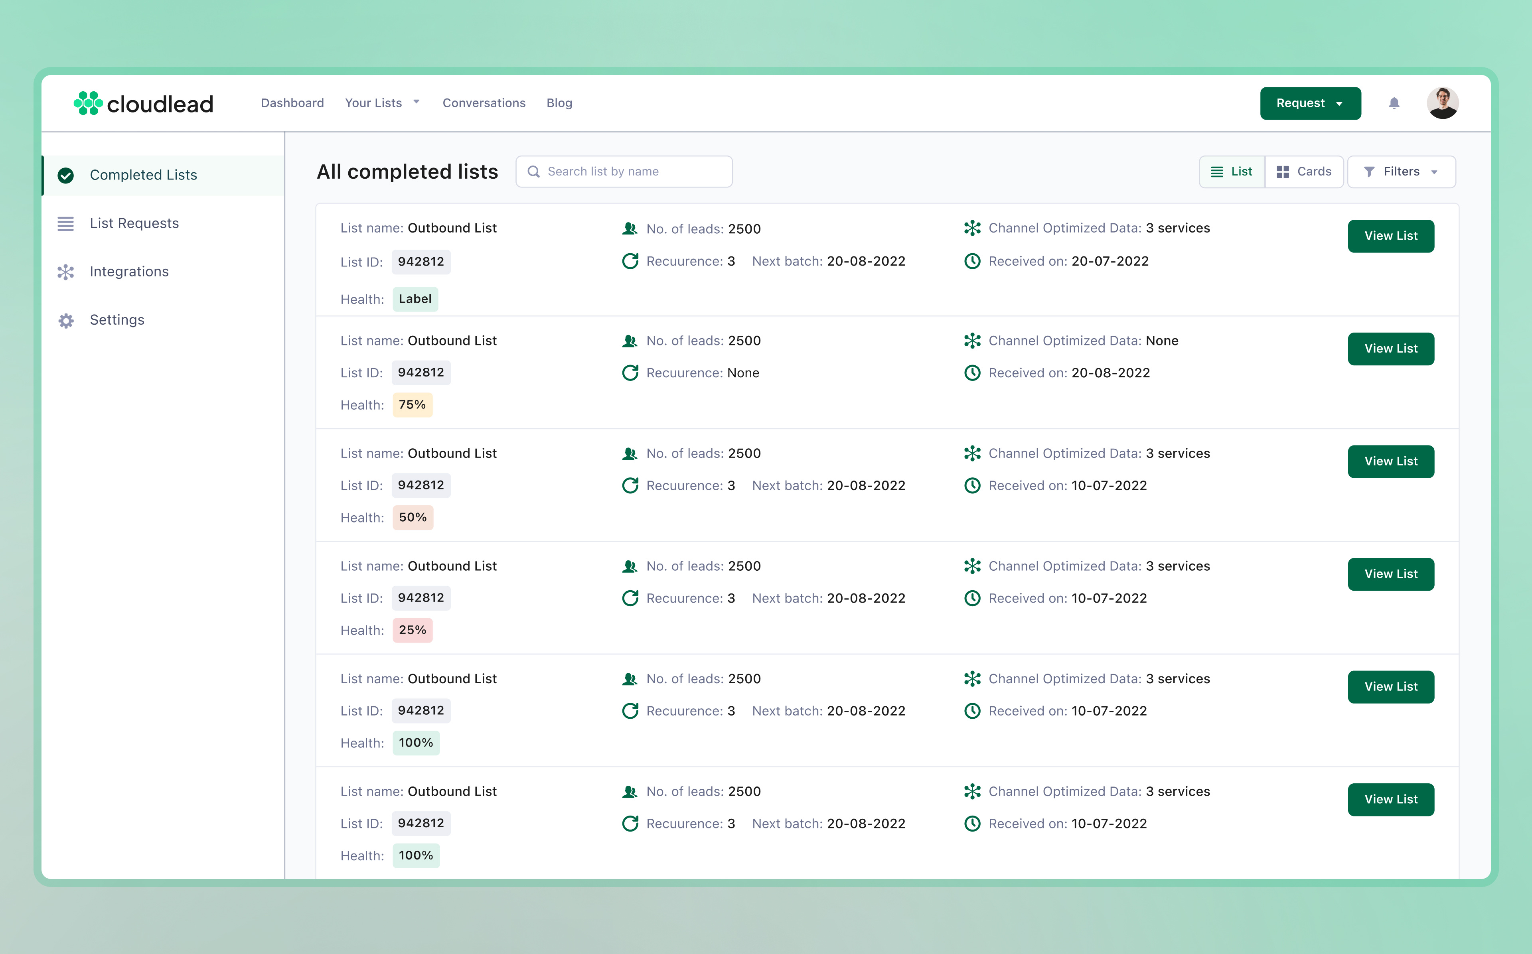Open the Blog section

pyautogui.click(x=559, y=103)
